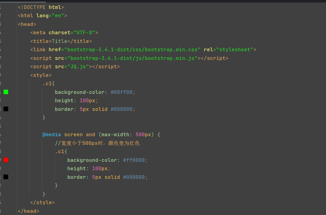This screenshot has width=326, height=215.
Task: Click the "JQ.js" script source string
Action: (78, 67)
